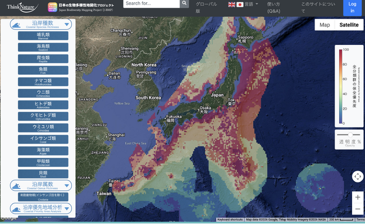Open the map Terms link

[x=361, y=220]
